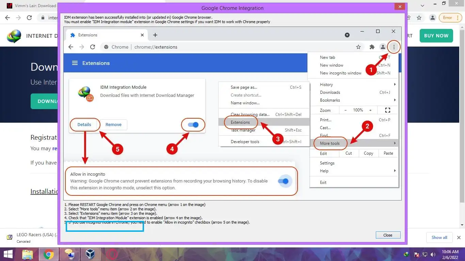Viewport: 465px width, 261px height.
Task: Click the three-dot Chrome menu in the illustration
Action: tap(394, 47)
